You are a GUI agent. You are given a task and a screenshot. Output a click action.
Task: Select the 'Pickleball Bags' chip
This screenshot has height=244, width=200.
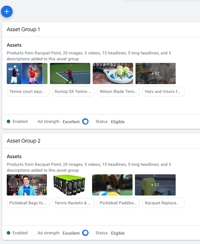point(28,203)
